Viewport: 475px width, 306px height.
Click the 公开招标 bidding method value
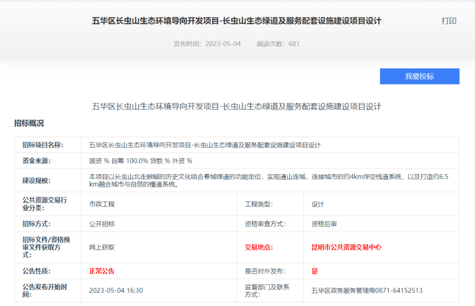(x=102, y=224)
